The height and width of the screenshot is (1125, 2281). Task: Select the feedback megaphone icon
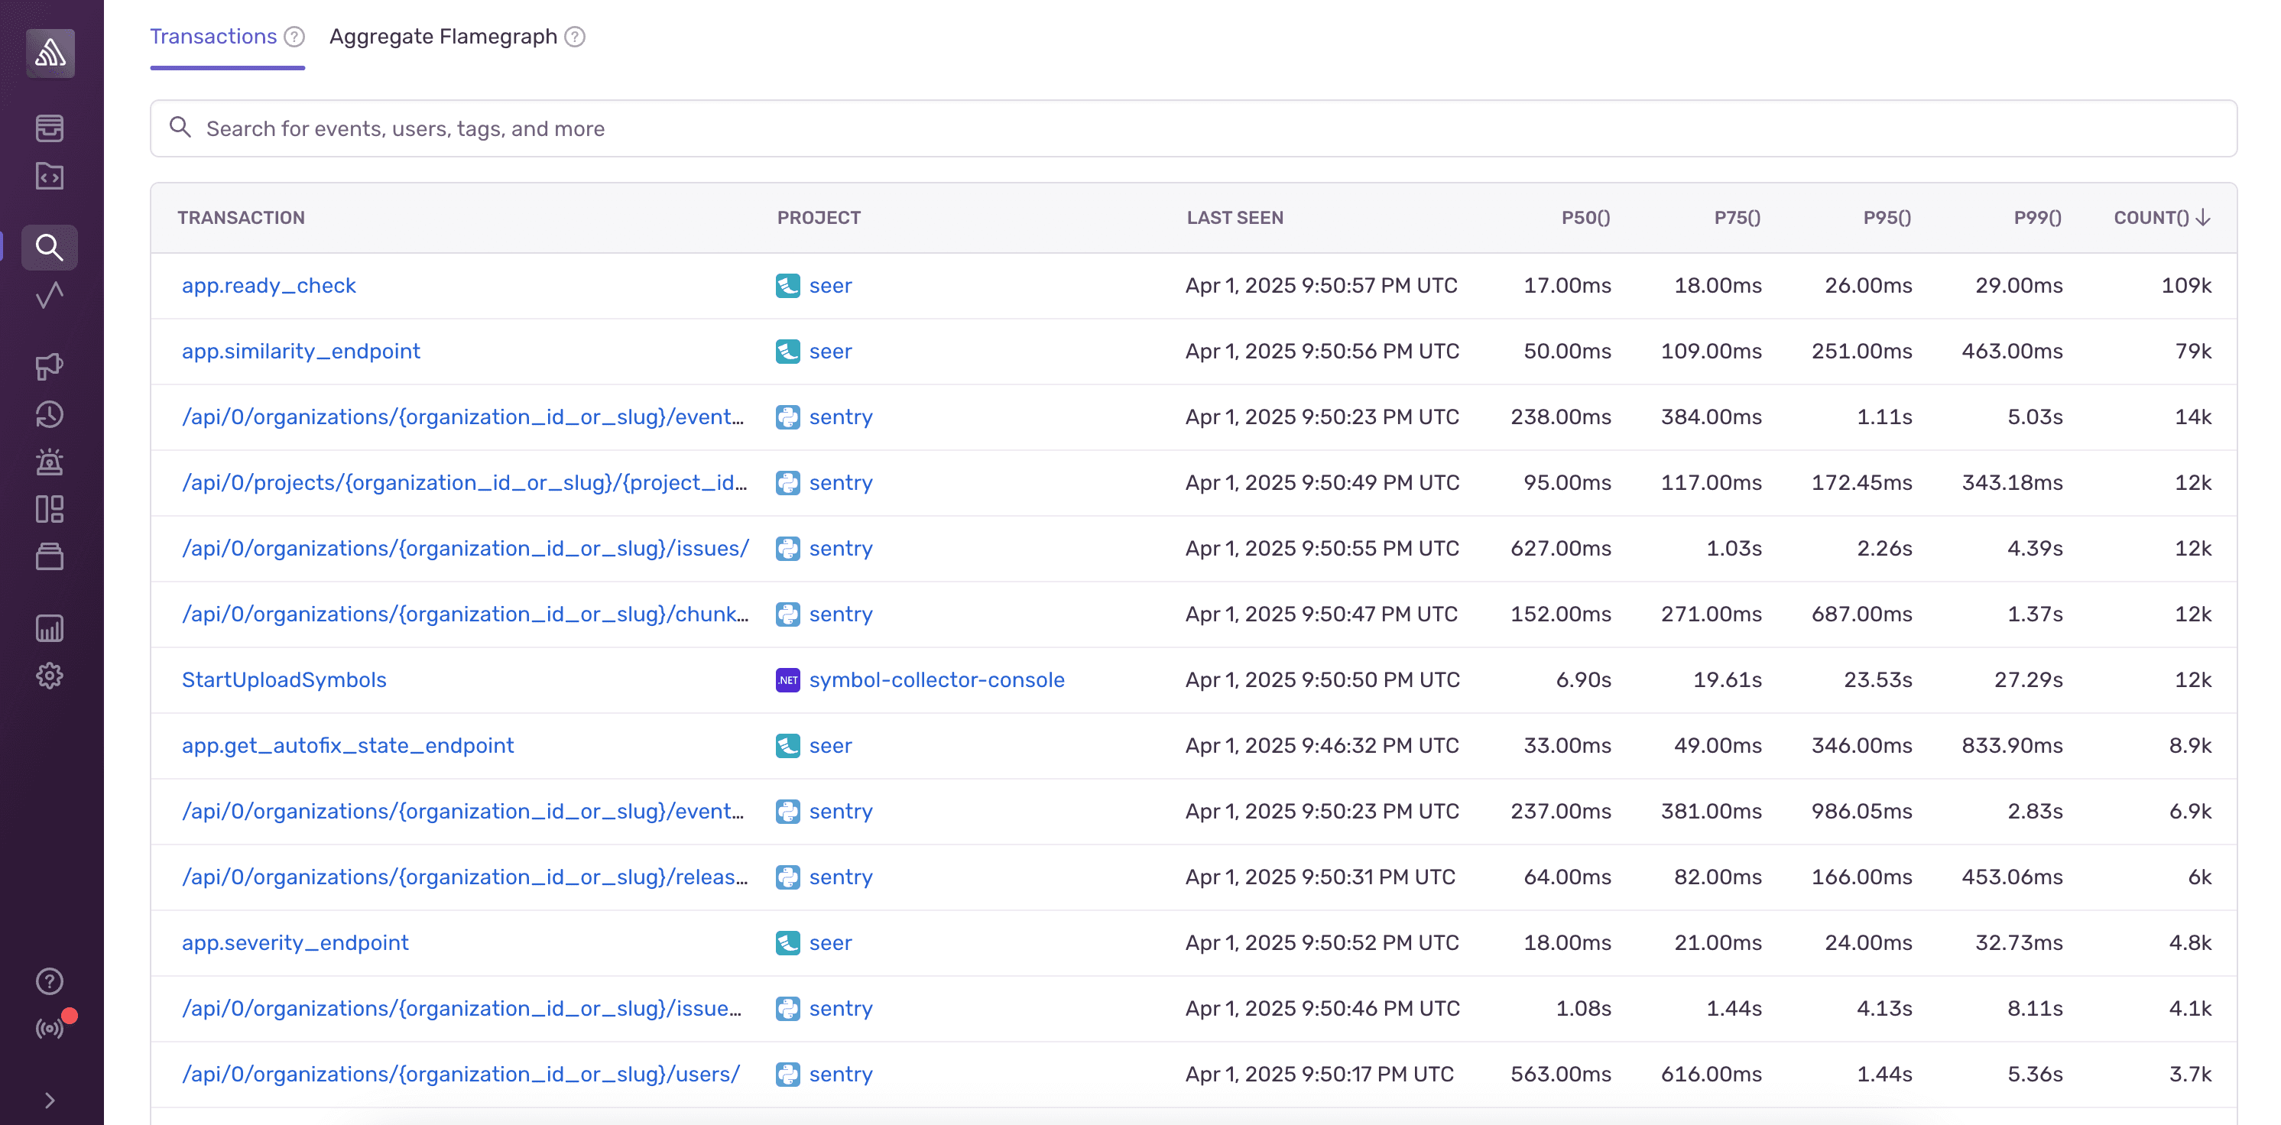click(50, 366)
